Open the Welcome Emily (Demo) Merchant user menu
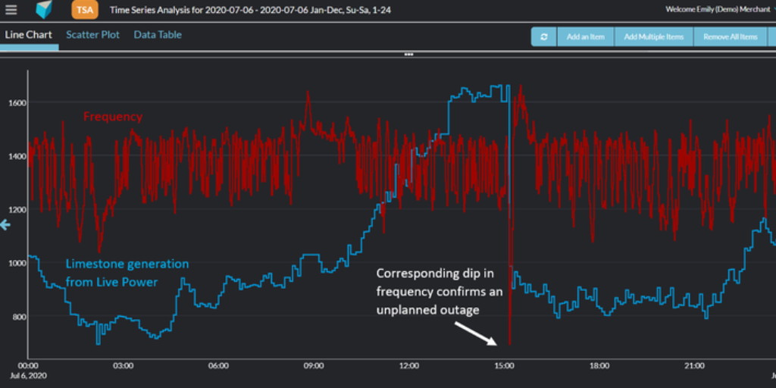This screenshot has height=388, width=776. coord(717,9)
